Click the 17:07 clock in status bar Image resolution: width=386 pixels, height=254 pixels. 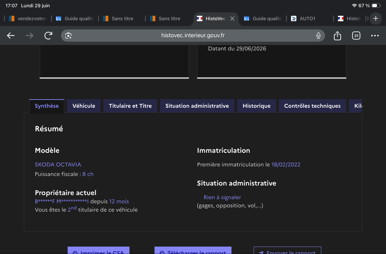pos(11,6)
